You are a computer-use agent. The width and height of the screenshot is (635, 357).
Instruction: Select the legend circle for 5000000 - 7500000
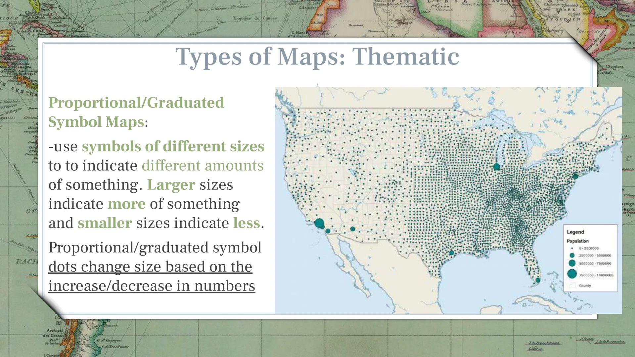(x=572, y=263)
